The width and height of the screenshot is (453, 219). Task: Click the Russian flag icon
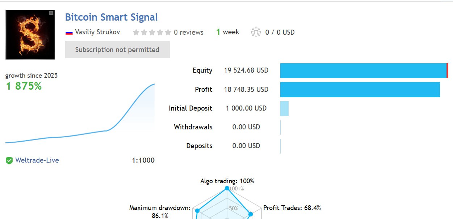[x=69, y=33]
